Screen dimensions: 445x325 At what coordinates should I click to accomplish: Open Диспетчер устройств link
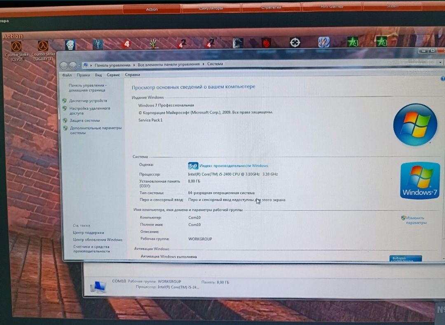88,101
